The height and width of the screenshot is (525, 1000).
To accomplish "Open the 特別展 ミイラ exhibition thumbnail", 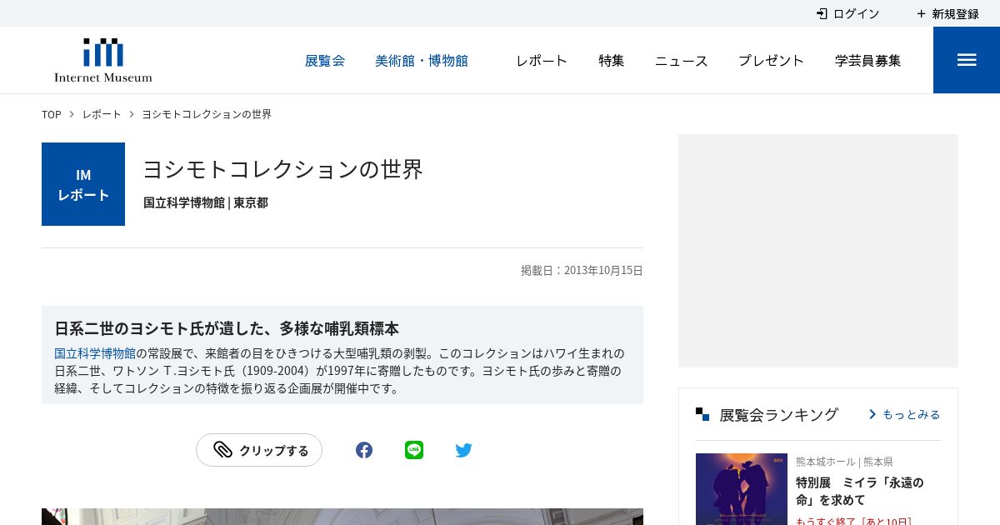I will coord(742,489).
